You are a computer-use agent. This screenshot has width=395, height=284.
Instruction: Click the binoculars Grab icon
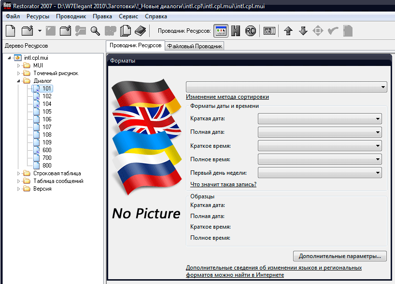point(110,31)
